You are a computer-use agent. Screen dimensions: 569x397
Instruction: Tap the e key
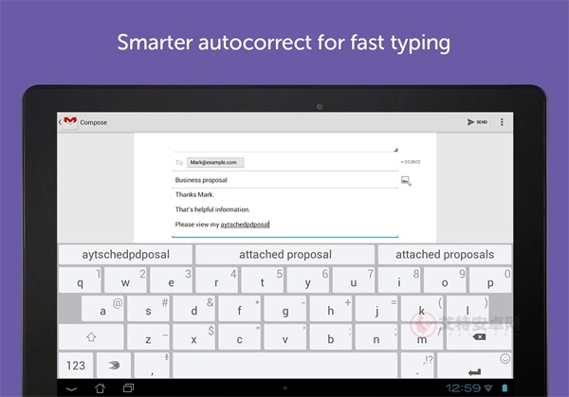pyautogui.click(x=171, y=280)
